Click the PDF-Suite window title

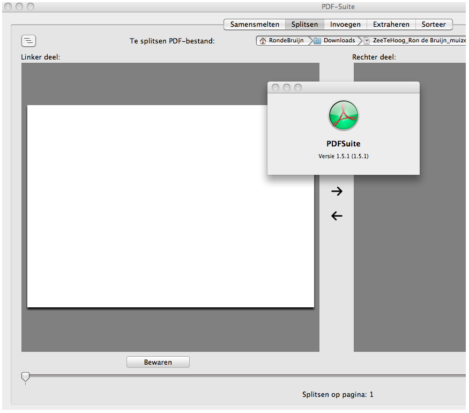click(x=338, y=6)
